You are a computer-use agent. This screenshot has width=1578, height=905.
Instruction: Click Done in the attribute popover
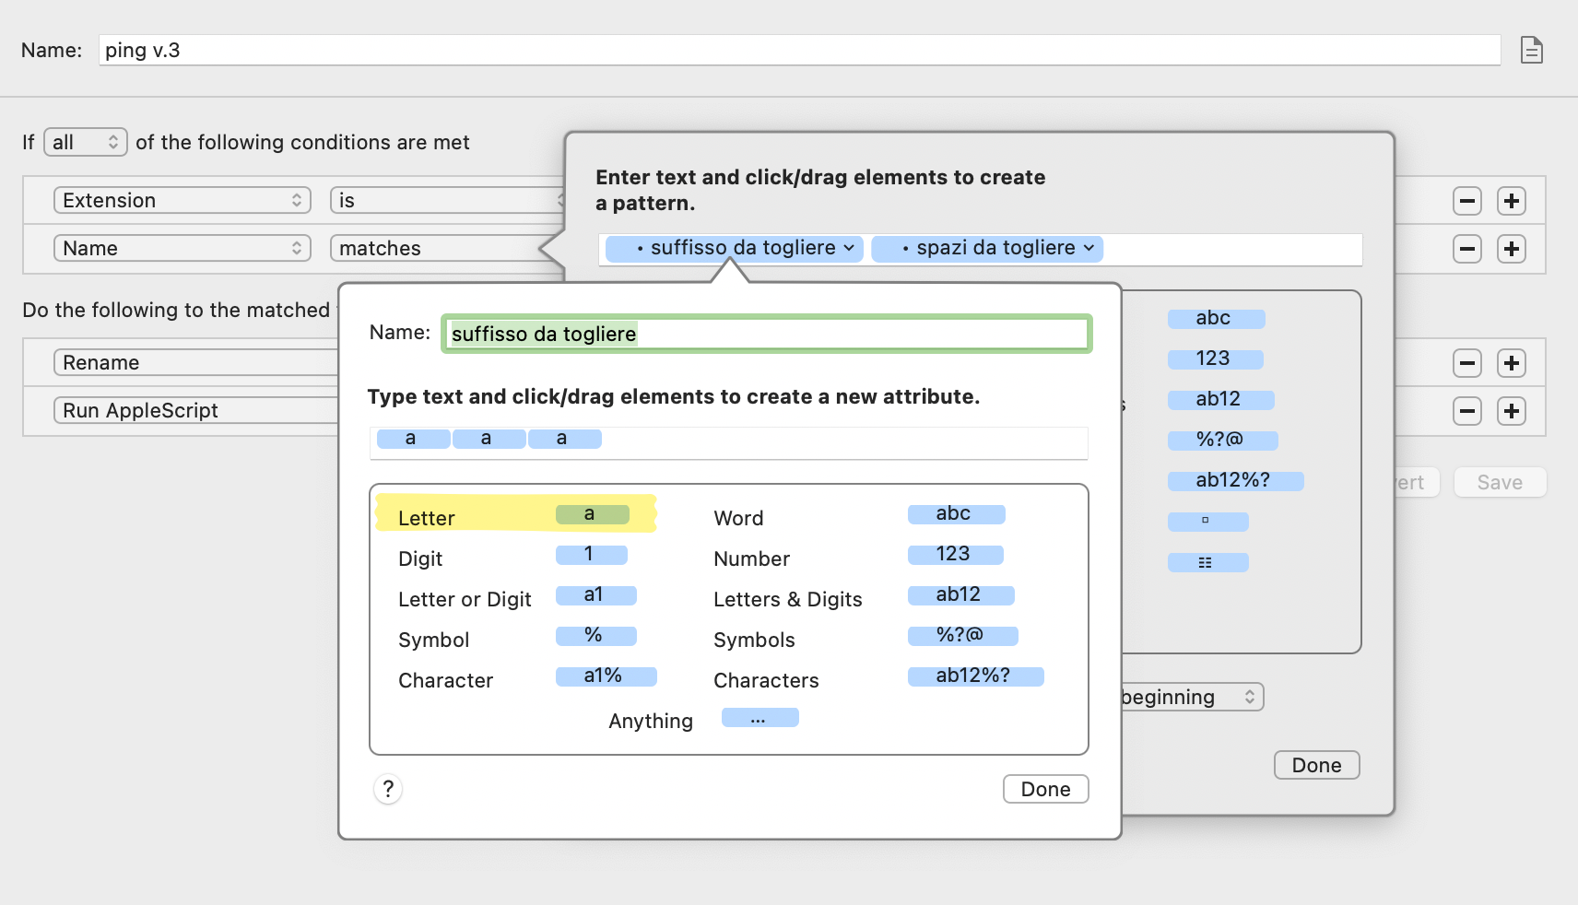tap(1046, 789)
